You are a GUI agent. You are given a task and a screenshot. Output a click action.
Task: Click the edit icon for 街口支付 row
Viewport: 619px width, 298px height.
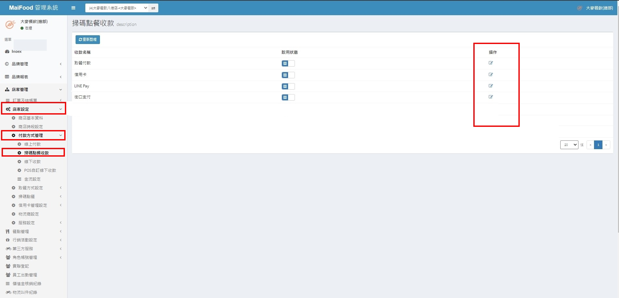(491, 97)
